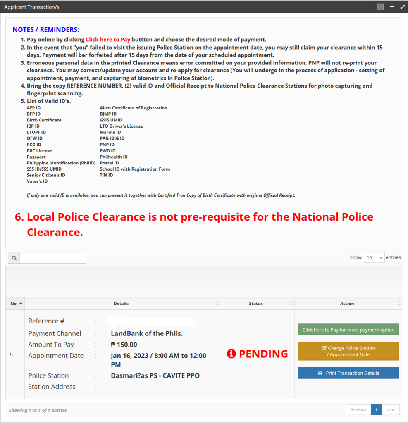Select page 1 in pagination
This screenshot has height=423, width=408.
376,410
